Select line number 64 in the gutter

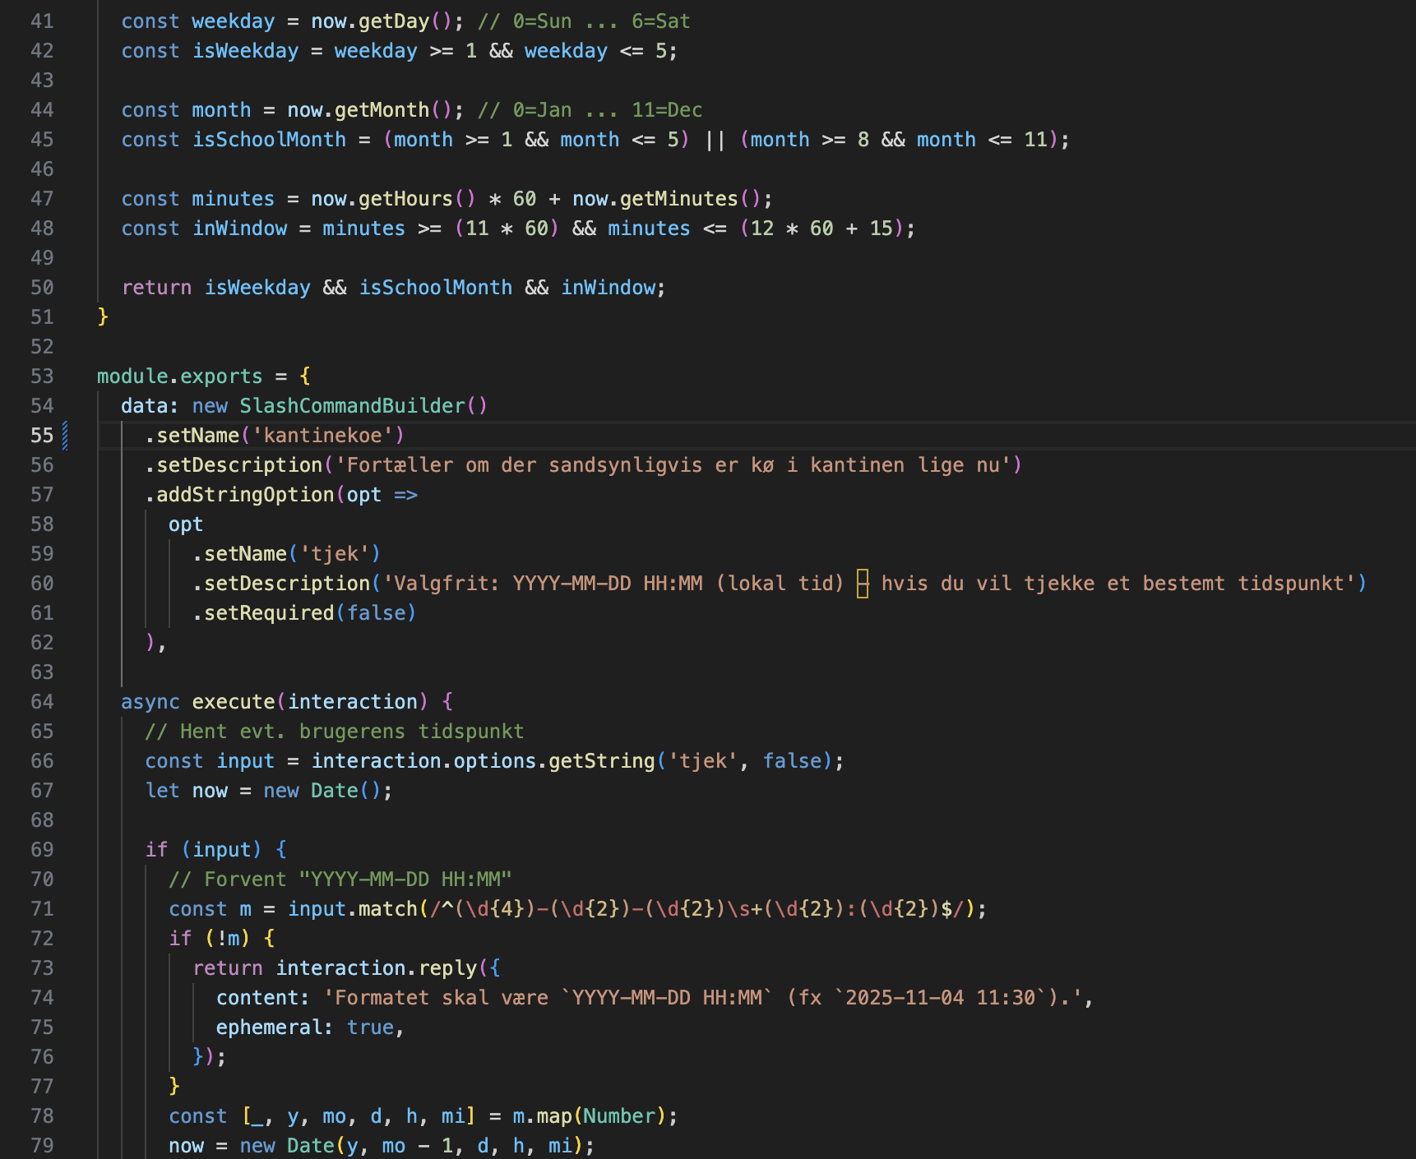tap(42, 702)
